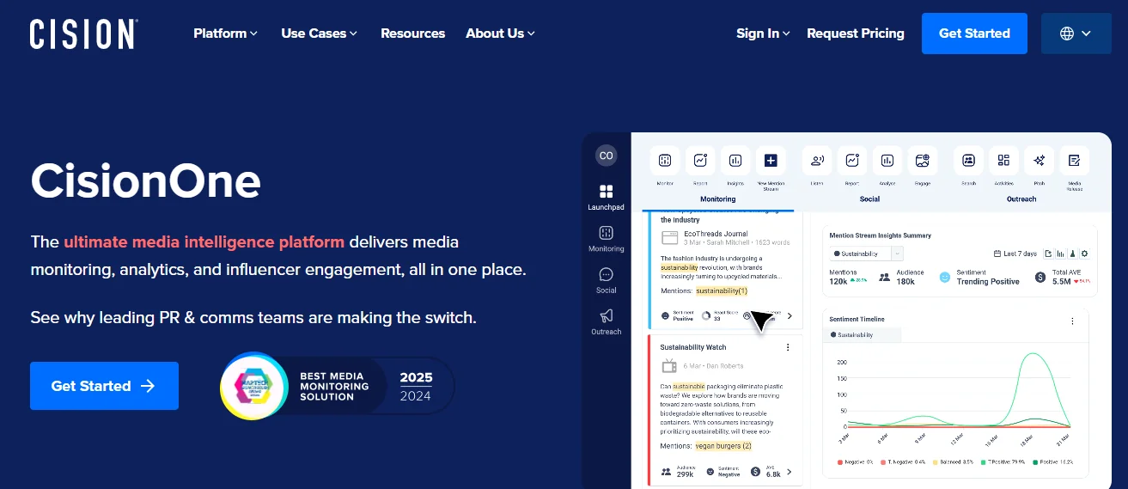Click the Best Media Monitoring Solution badge

(x=337, y=386)
